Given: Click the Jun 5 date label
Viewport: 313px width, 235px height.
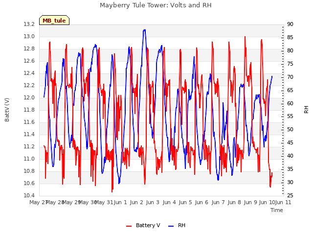Looking at the screenshot, I should pyautogui.click(x=185, y=203).
